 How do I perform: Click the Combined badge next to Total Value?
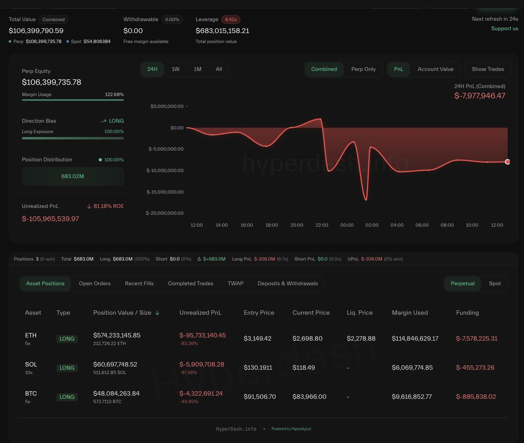point(53,20)
